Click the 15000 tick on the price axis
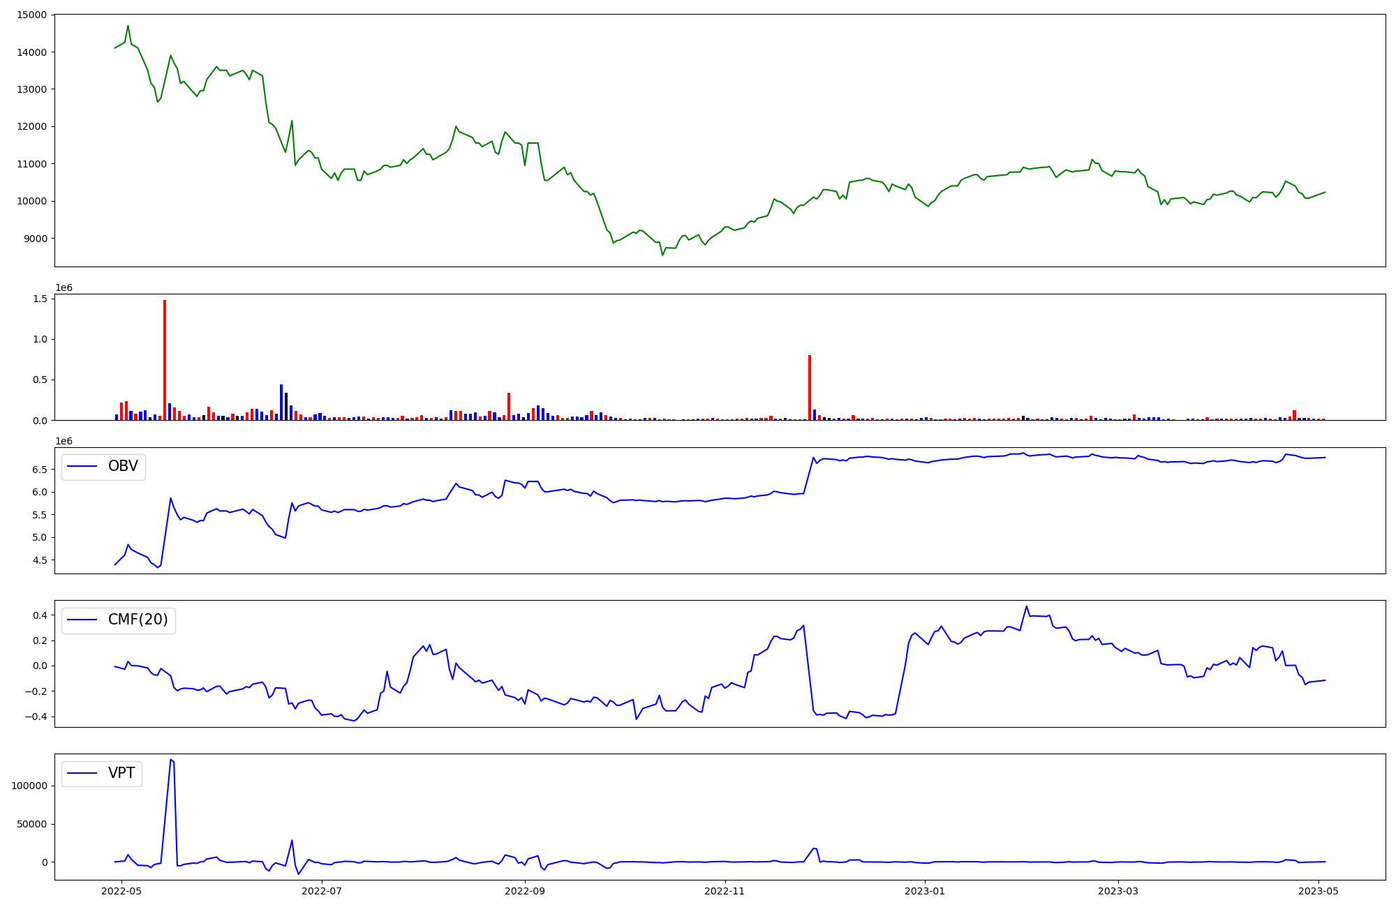This screenshot has height=907, width=1396. pos(31,15)
